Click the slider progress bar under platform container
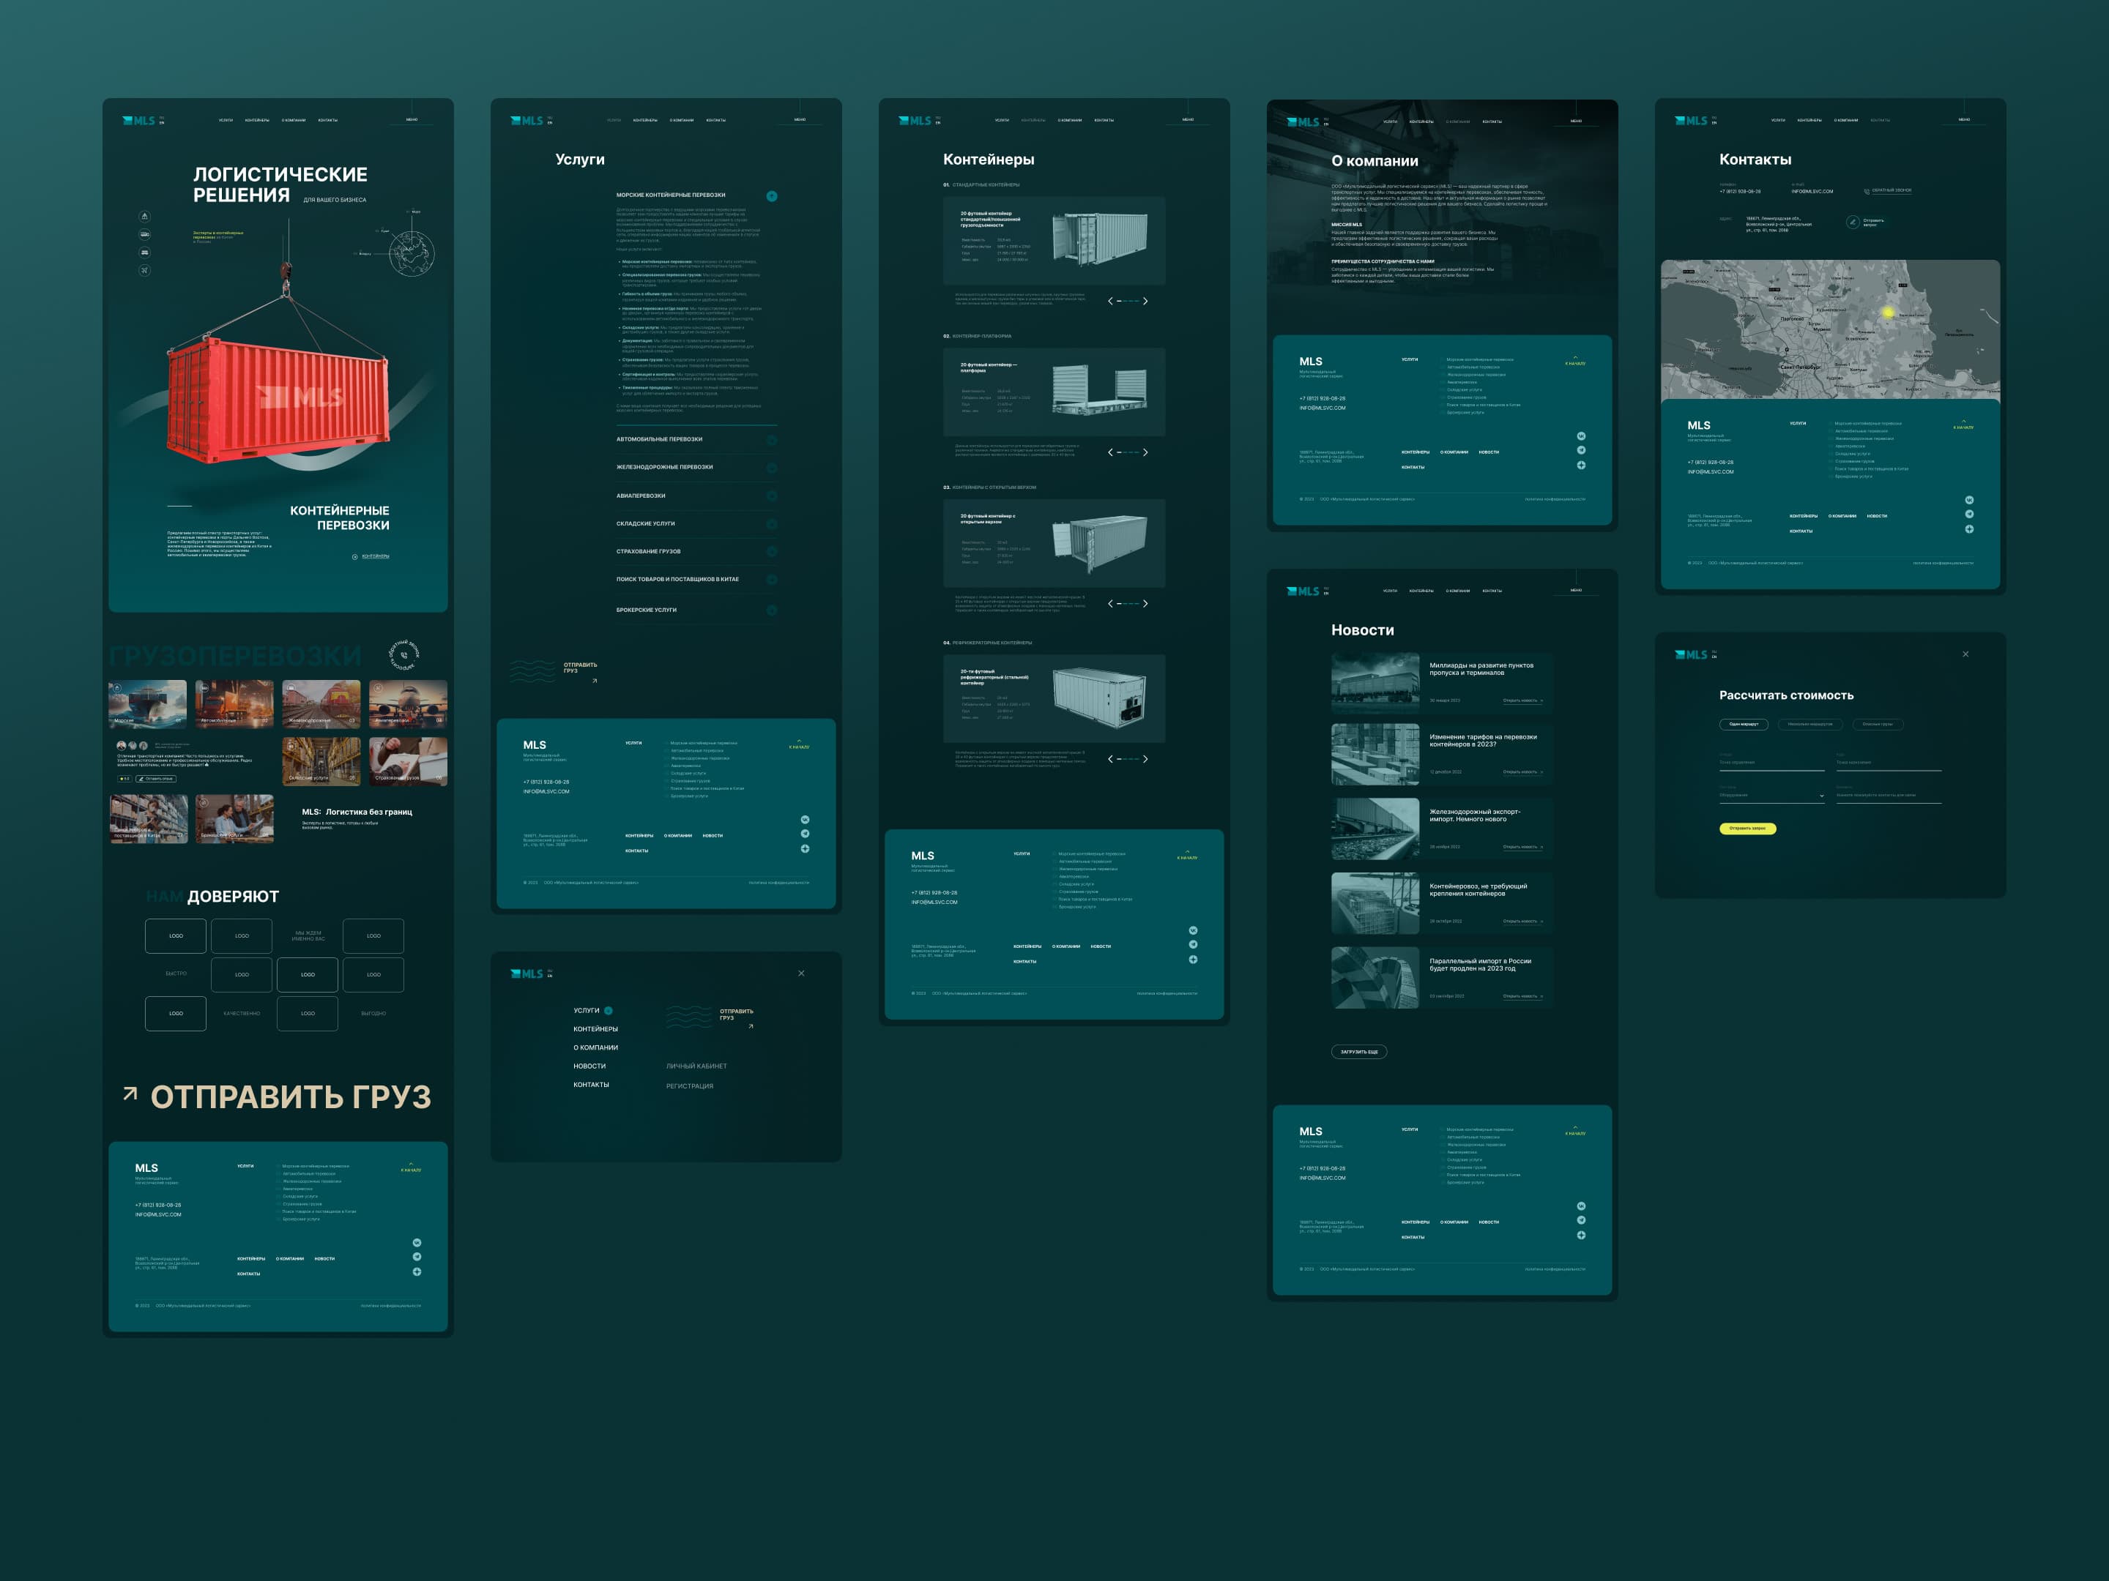 [x=1127, y=452]
